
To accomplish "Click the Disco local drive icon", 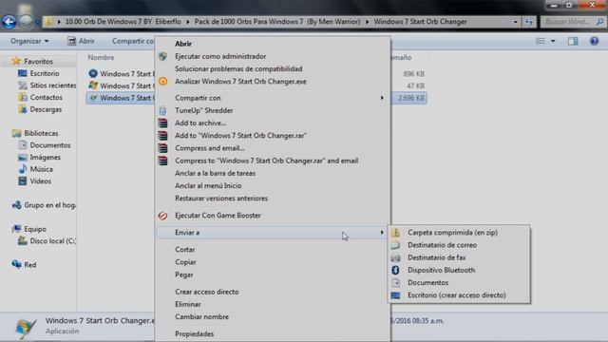I will click(23, 240).
